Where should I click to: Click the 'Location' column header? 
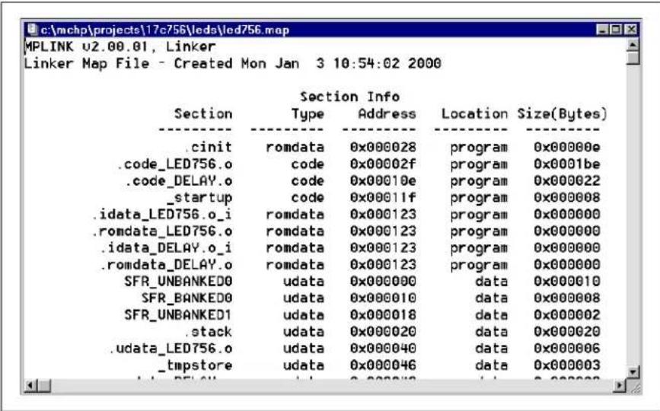tap(474, 113)
